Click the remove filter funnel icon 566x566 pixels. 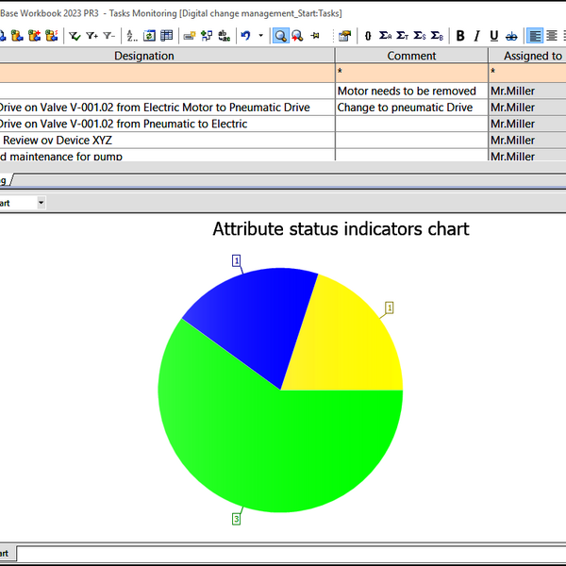point(109,36)
